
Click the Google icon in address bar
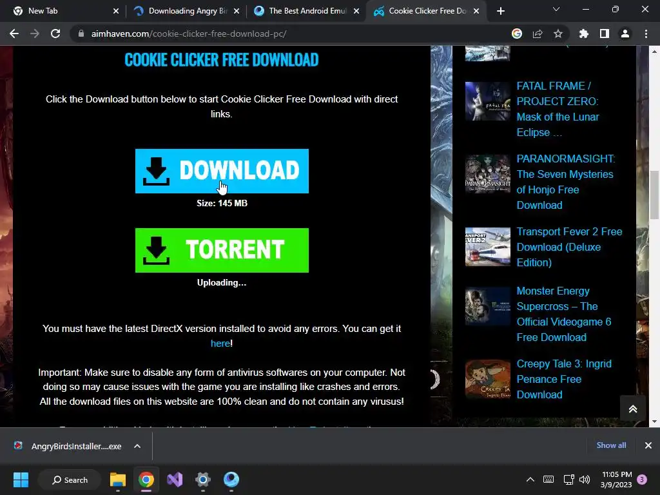(517, 34)
